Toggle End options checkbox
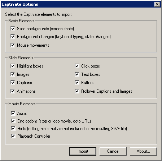Screen dimensions: 162x161 pos(13,121)
